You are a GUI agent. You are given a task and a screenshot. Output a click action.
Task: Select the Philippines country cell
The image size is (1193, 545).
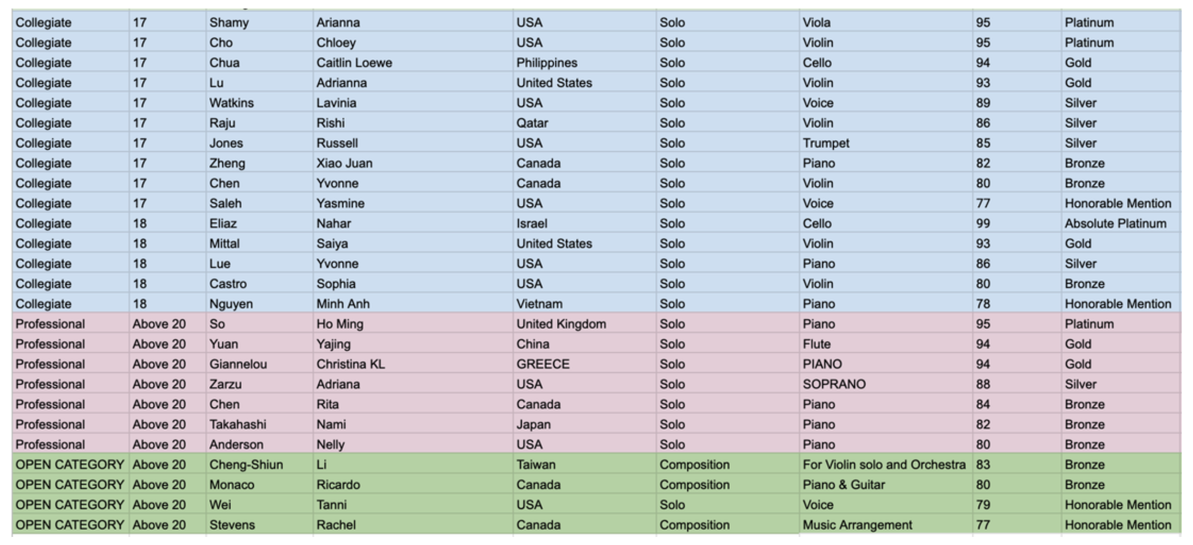pos(547,63)
